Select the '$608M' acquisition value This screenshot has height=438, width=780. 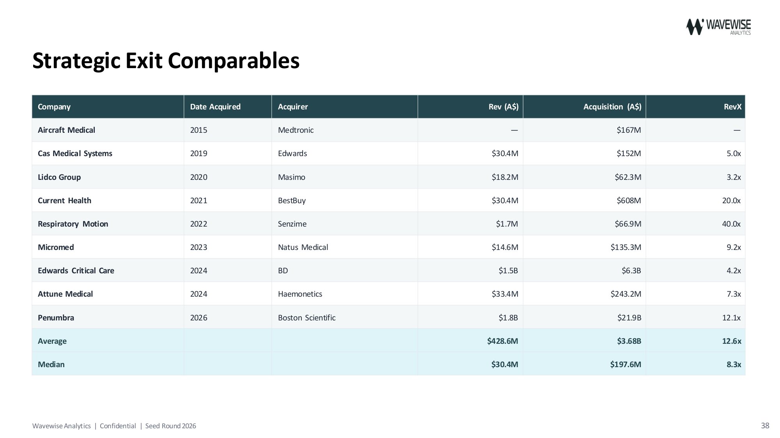tap(629, 201)
